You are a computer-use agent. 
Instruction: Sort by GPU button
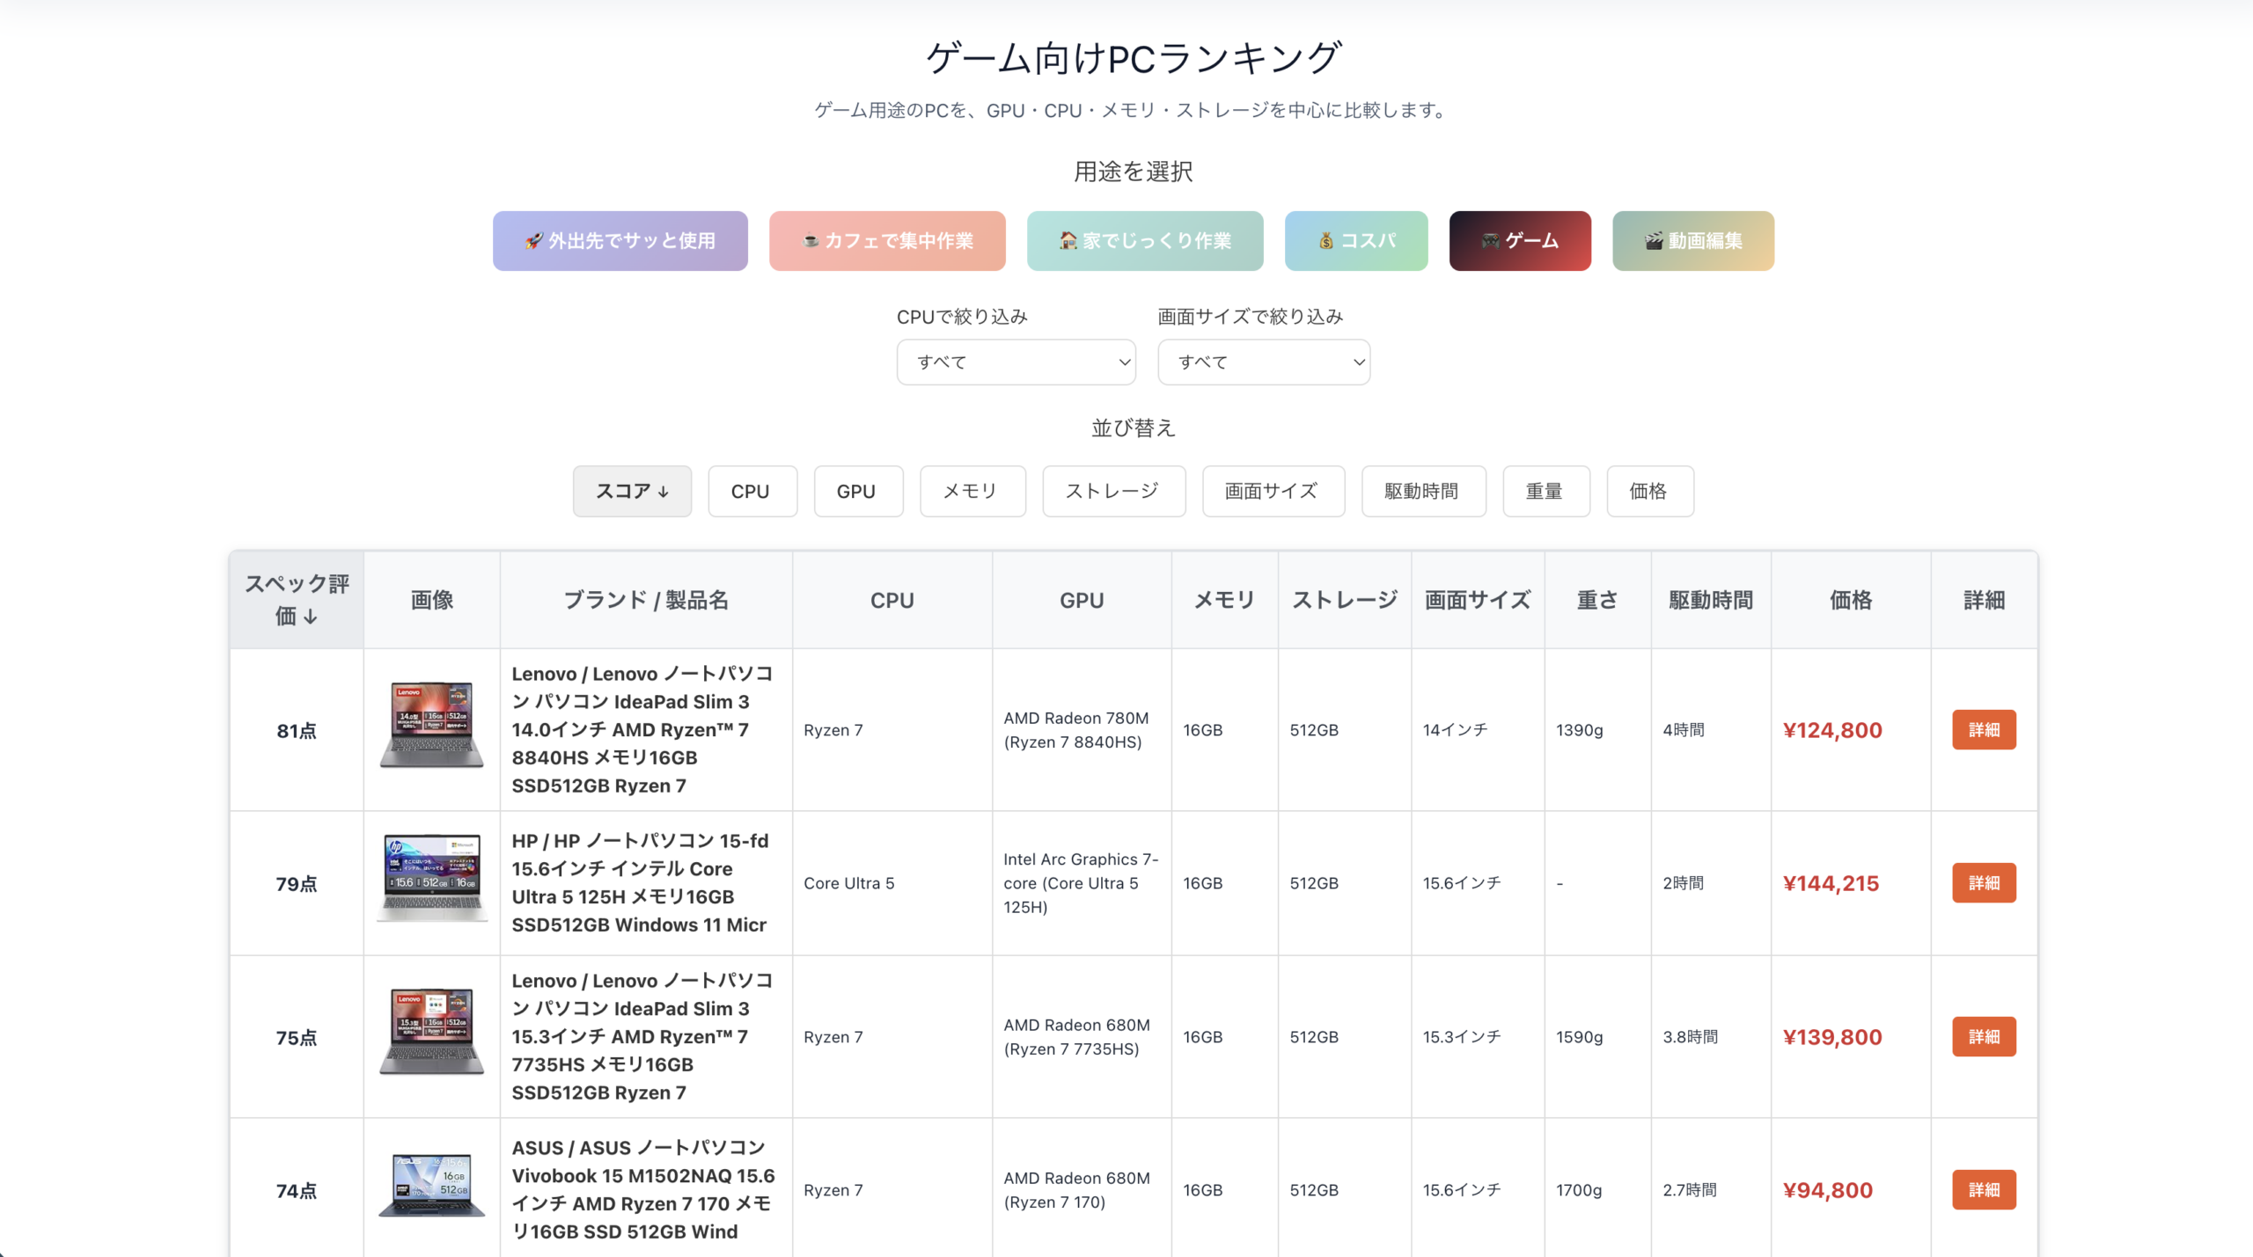858,491
